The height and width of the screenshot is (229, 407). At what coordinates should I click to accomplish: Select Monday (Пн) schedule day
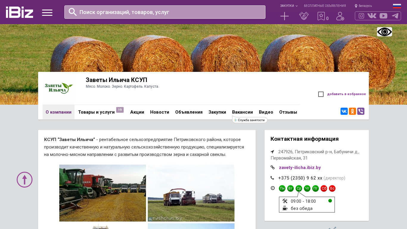(282, 188)
